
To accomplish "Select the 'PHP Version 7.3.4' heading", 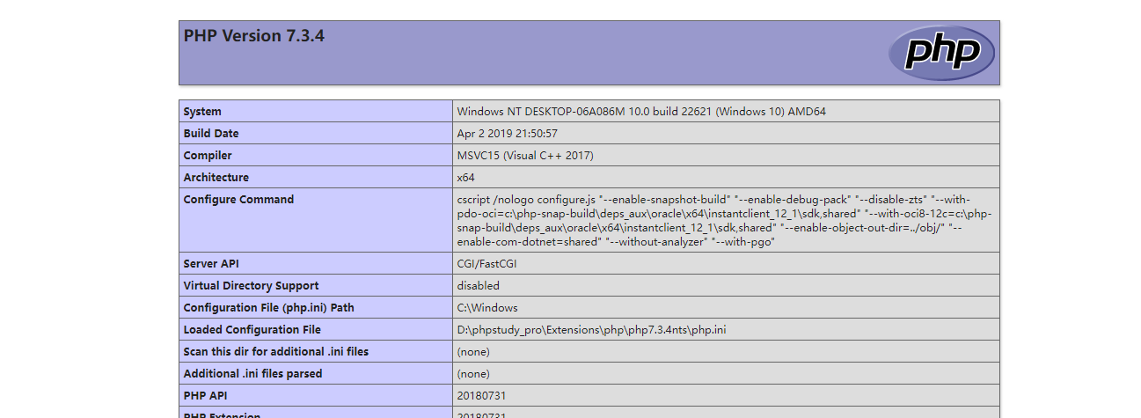I will pos(253,36).
